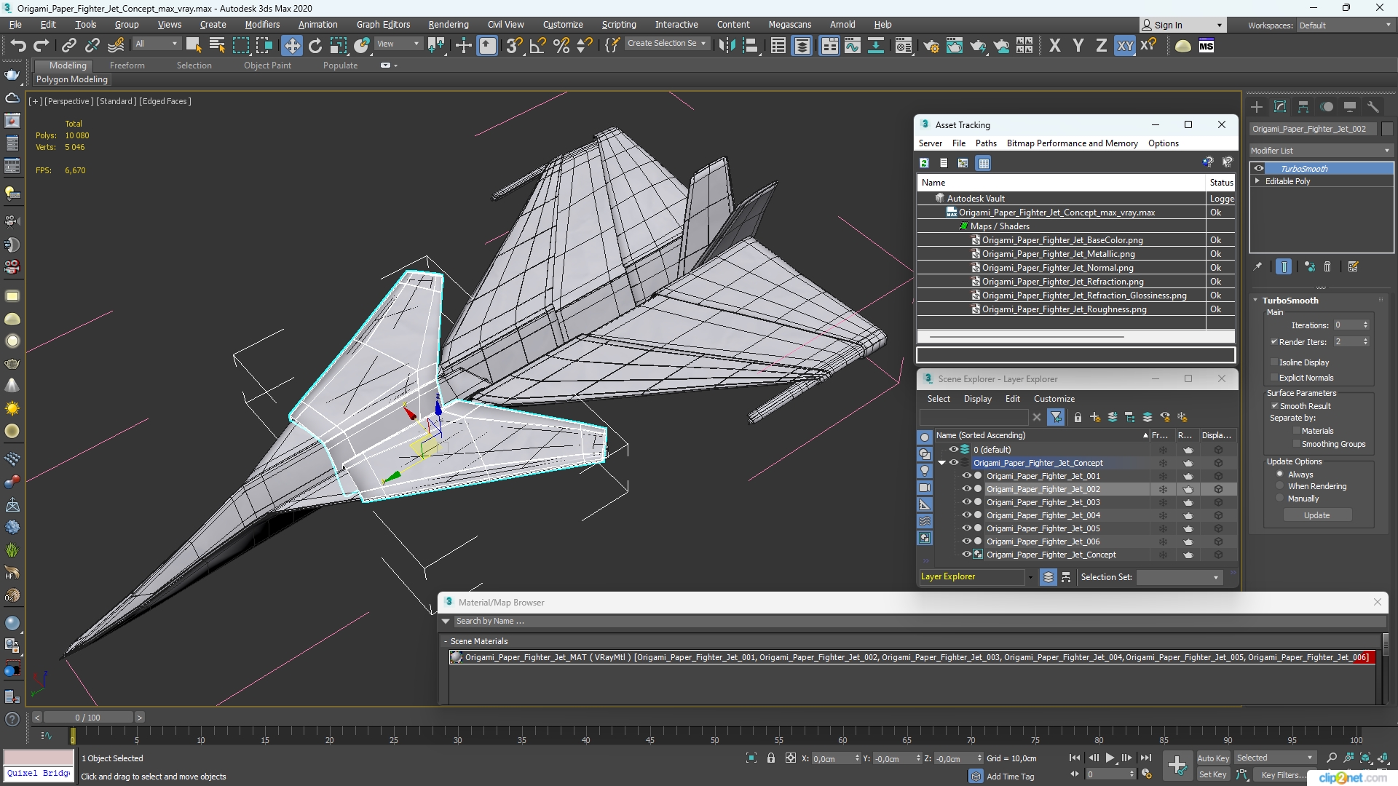Open the selection filter All dropdown

pyautogui.click(x=157, y=44)
